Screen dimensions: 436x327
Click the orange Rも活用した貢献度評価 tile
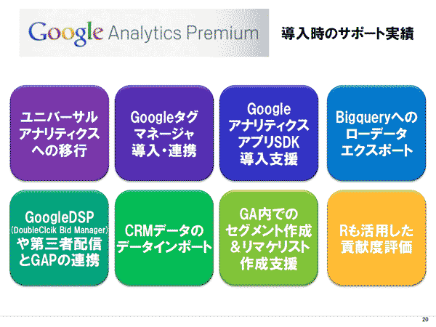(374, 238)
